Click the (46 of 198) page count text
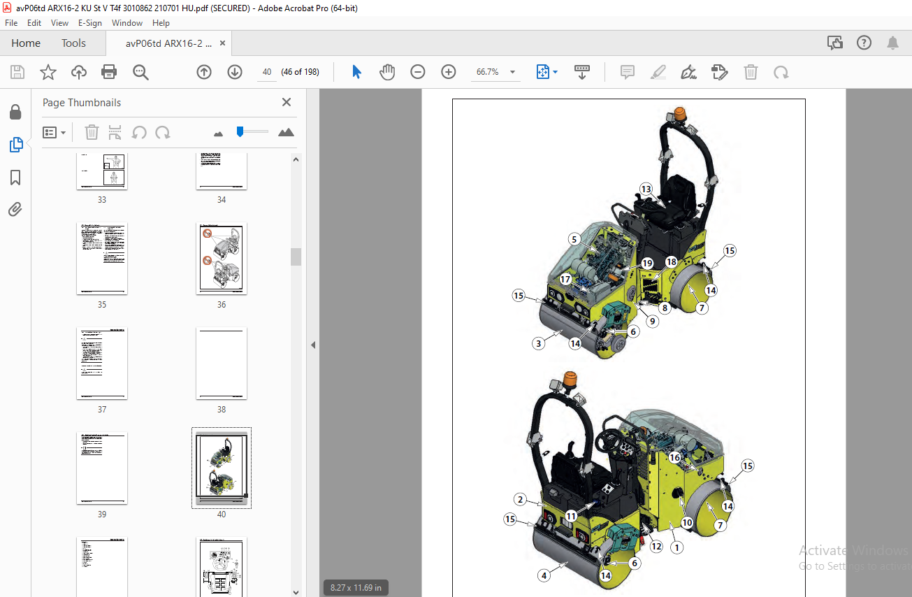This screenshot has width=912, height=597. [x=300, y=72]
